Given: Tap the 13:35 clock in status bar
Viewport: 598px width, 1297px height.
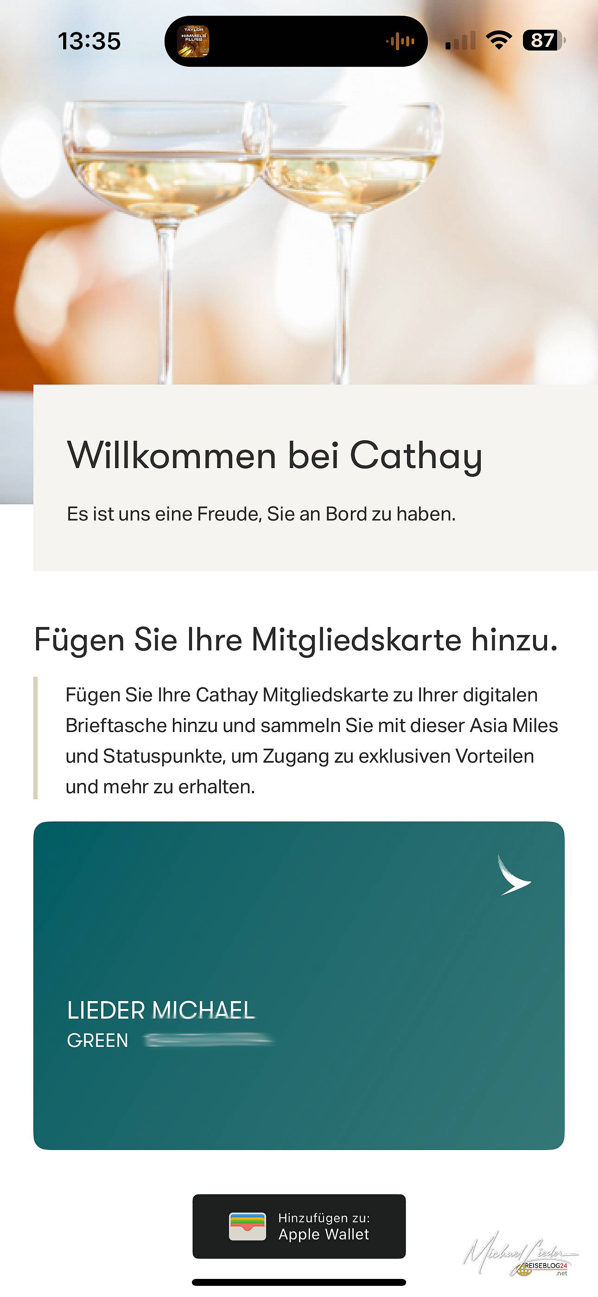Looking at the screenshot, I should click(x=89, y=41).
